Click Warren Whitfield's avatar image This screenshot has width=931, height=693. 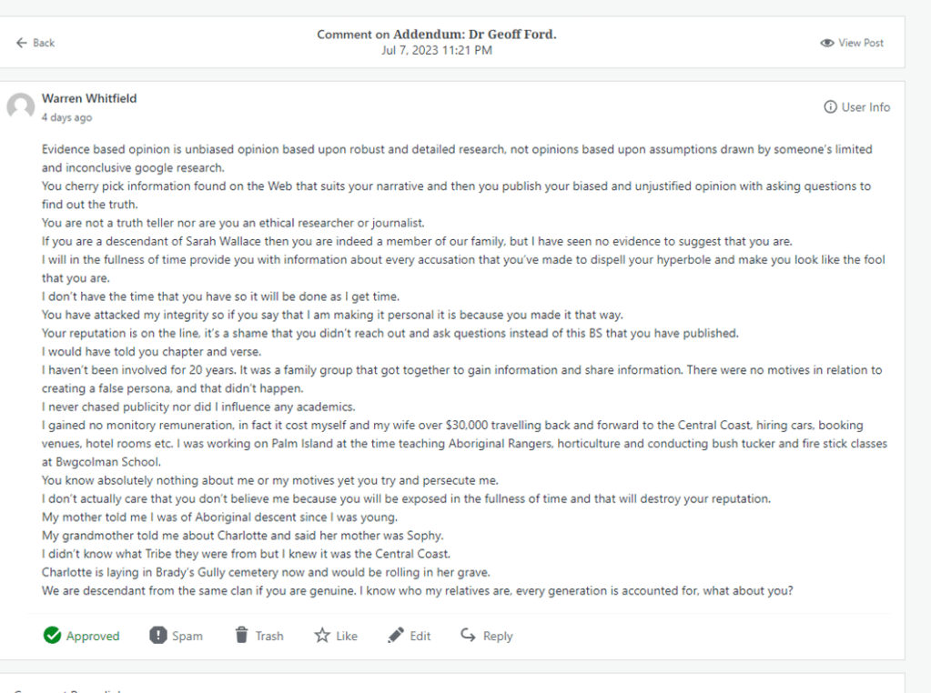click(x=21, y=106)
